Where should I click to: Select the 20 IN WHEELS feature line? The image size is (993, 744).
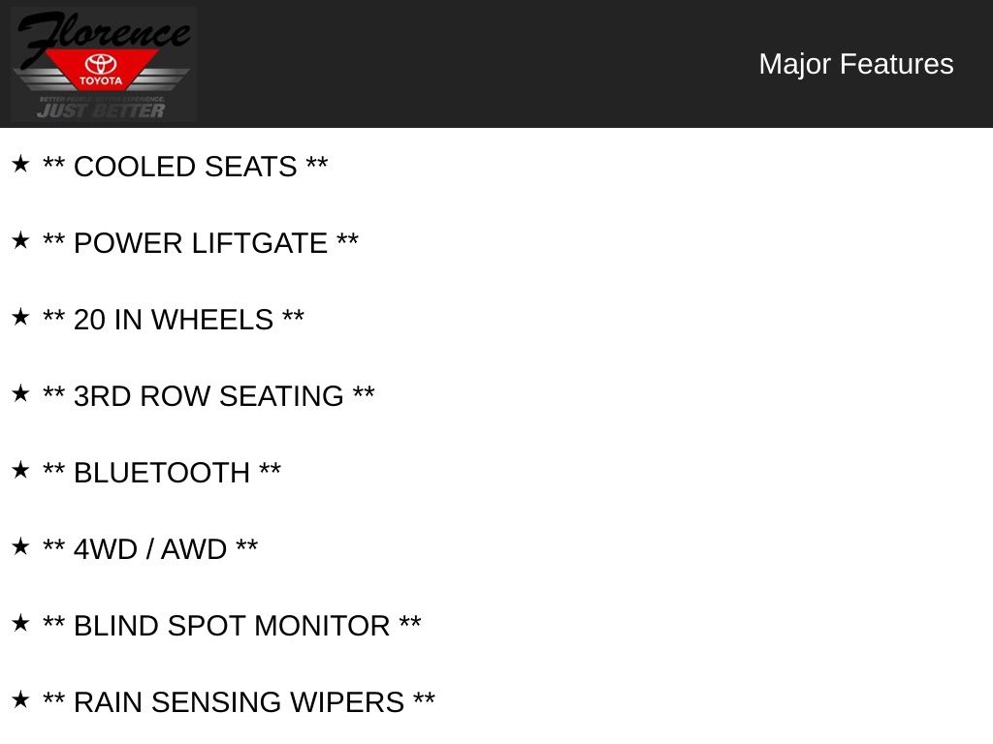(x=174, y=320)
